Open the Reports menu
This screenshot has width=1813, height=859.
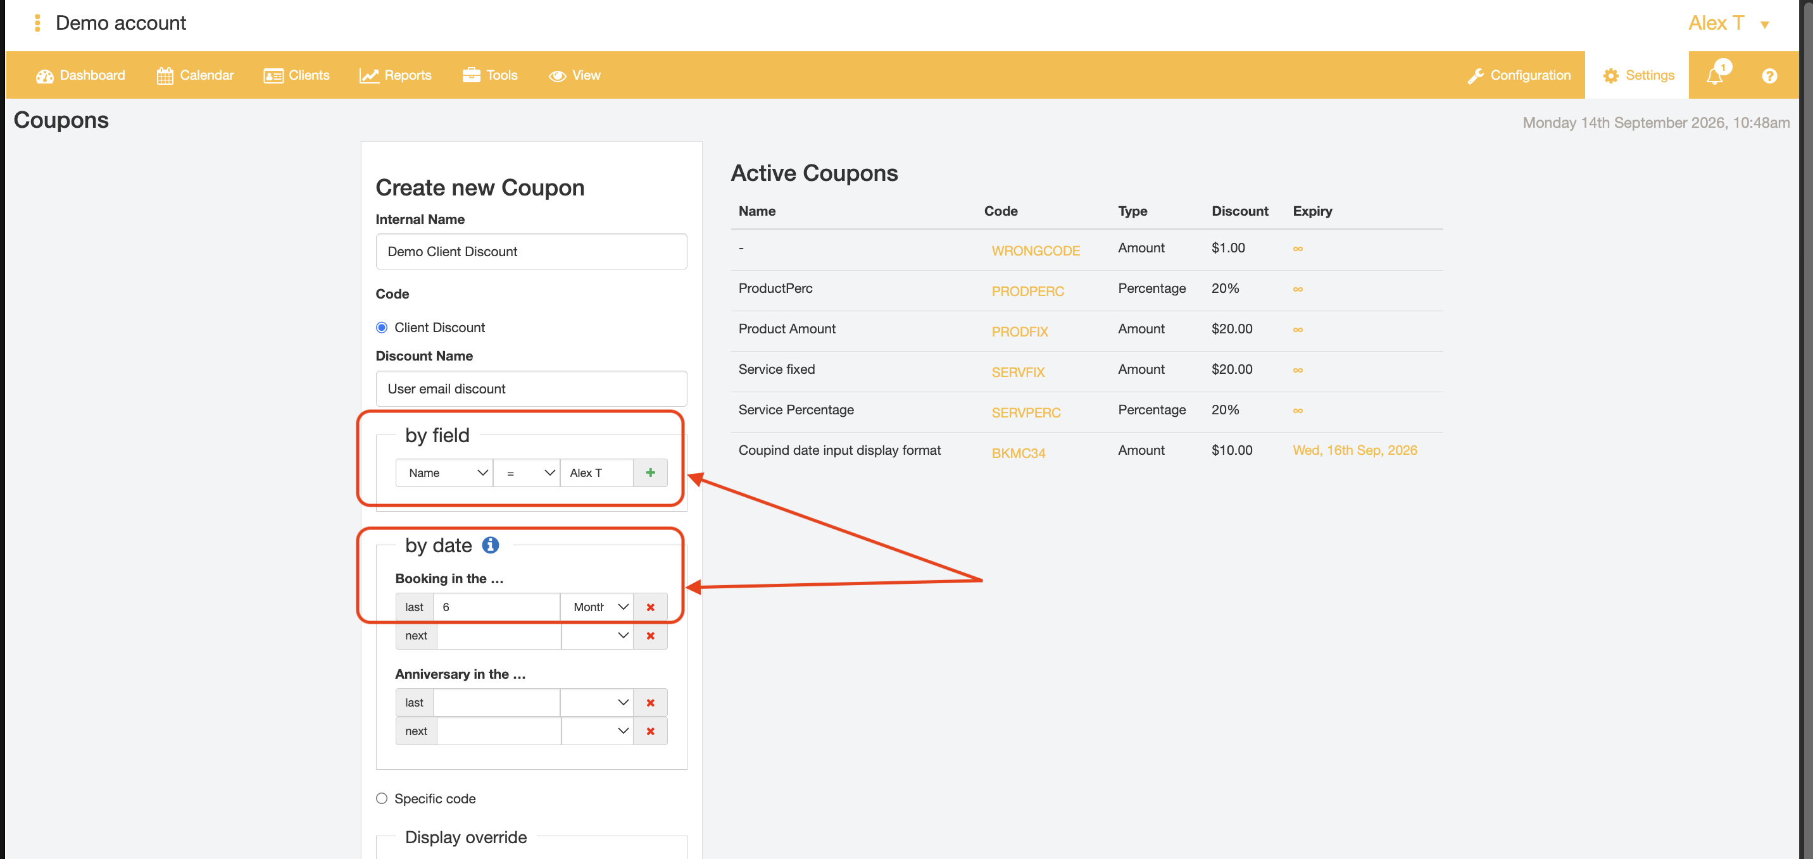click(395, 75)
